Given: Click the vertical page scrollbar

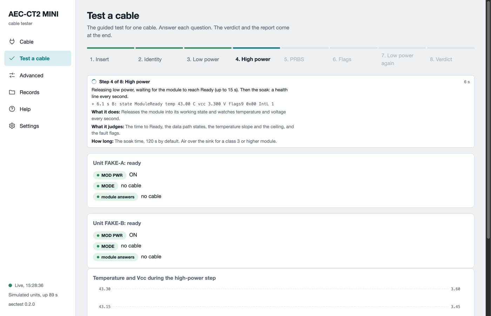Looking at the screenshot, I should tap(488, 119).
